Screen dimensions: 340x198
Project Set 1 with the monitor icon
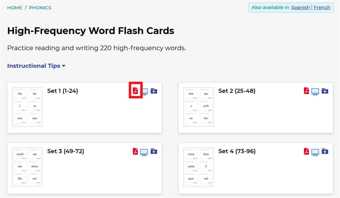coord(144,91)
